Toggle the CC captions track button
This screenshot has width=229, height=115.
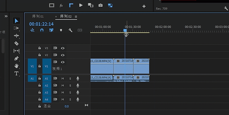pyautogui.click(x=80, y=30)
